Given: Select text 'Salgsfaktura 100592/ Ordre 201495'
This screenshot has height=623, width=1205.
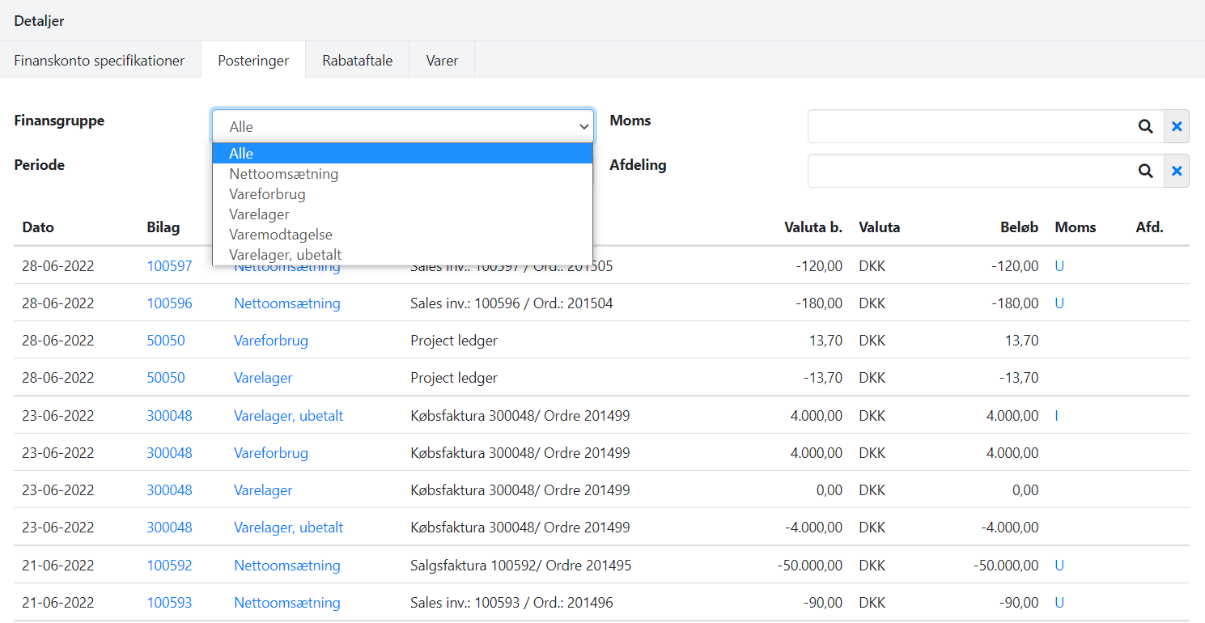Looking at the screenshot, I should pyautogui.click(x=521, y=566).
